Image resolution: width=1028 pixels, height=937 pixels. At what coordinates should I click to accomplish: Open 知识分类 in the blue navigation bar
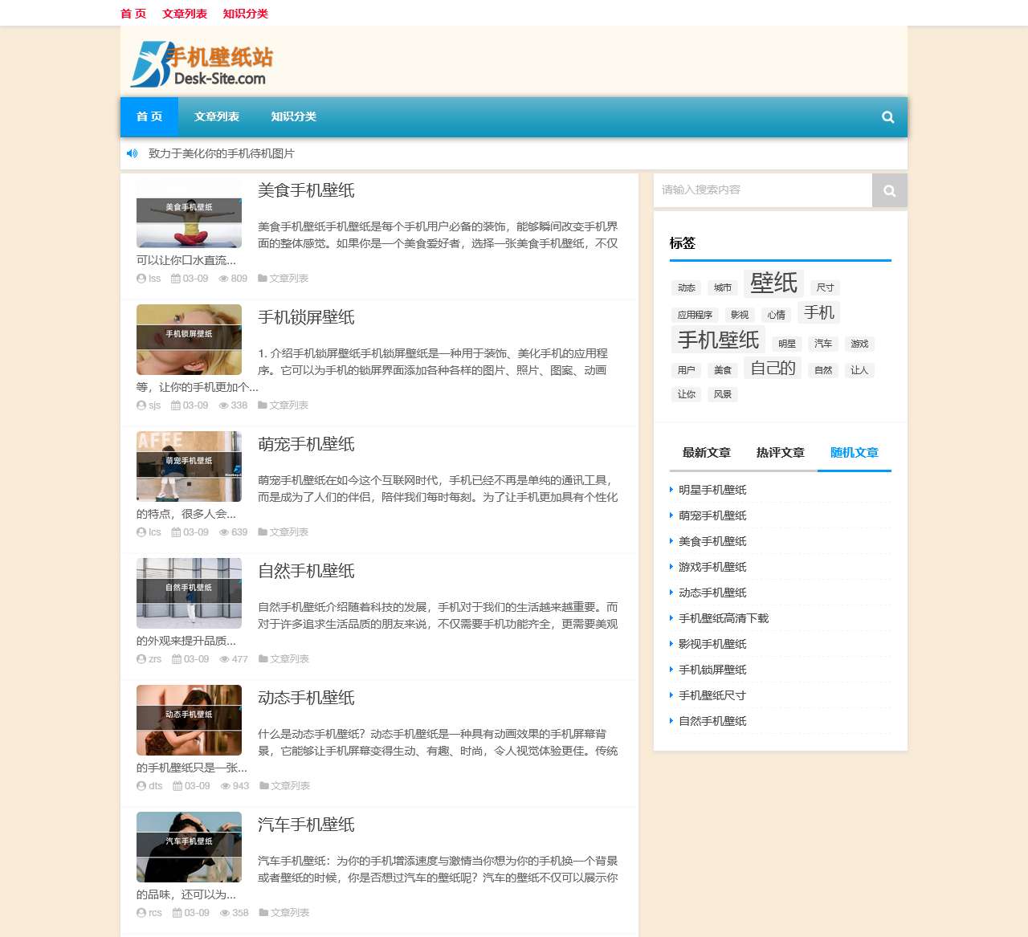pos(294,117)
